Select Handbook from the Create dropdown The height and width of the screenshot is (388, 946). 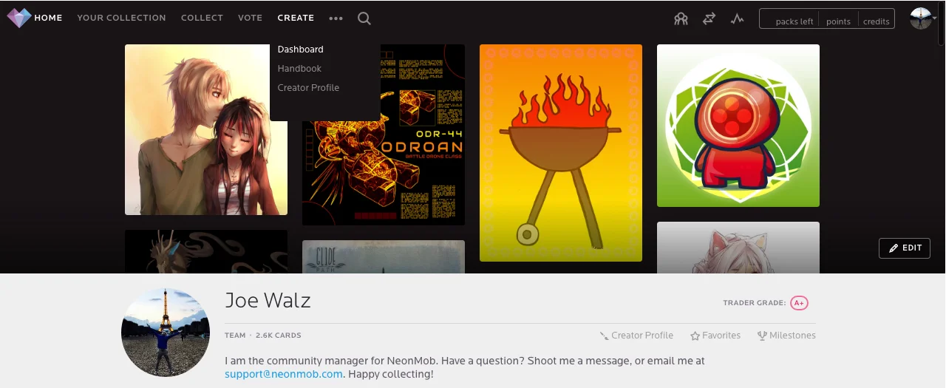point(299,69)
